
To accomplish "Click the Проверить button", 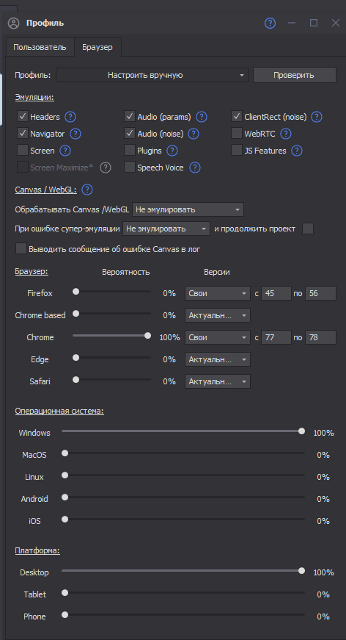I will (x=294, y=75).
